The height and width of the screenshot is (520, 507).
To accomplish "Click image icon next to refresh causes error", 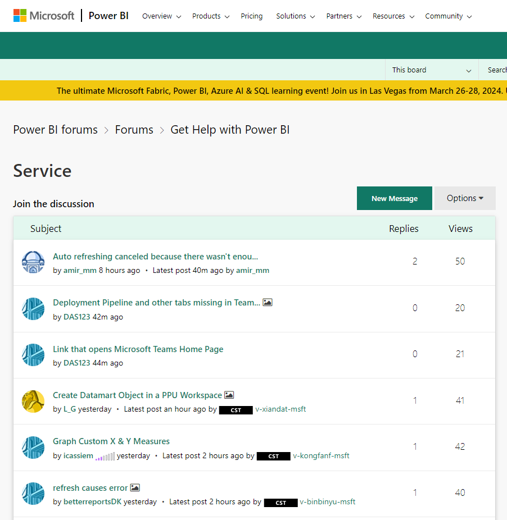I will coord(135,487).
